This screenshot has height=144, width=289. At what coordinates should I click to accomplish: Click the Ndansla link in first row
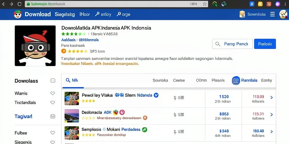[145, 95]
